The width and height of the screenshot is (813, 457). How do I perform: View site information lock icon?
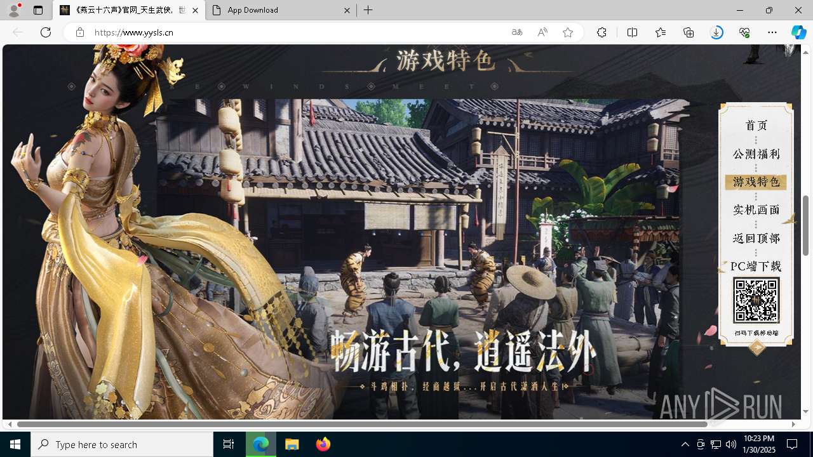click(79, 32)
